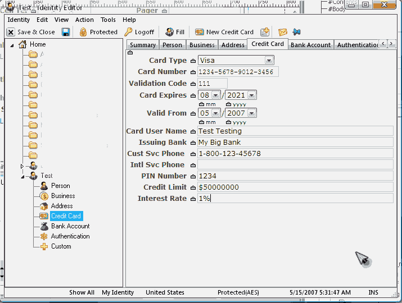The height and width of the screenshot is (303, 402).
Task: Switch to the Address tab
Action: 233,45
